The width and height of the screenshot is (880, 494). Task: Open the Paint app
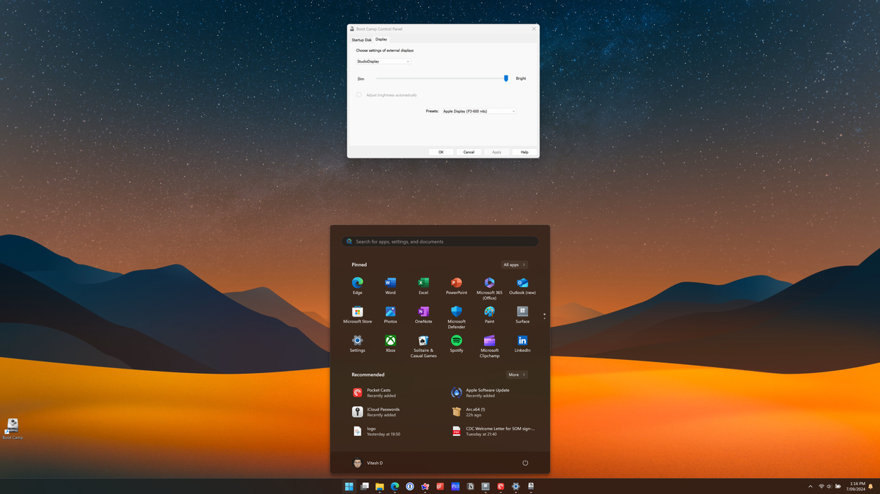(489, 312)
